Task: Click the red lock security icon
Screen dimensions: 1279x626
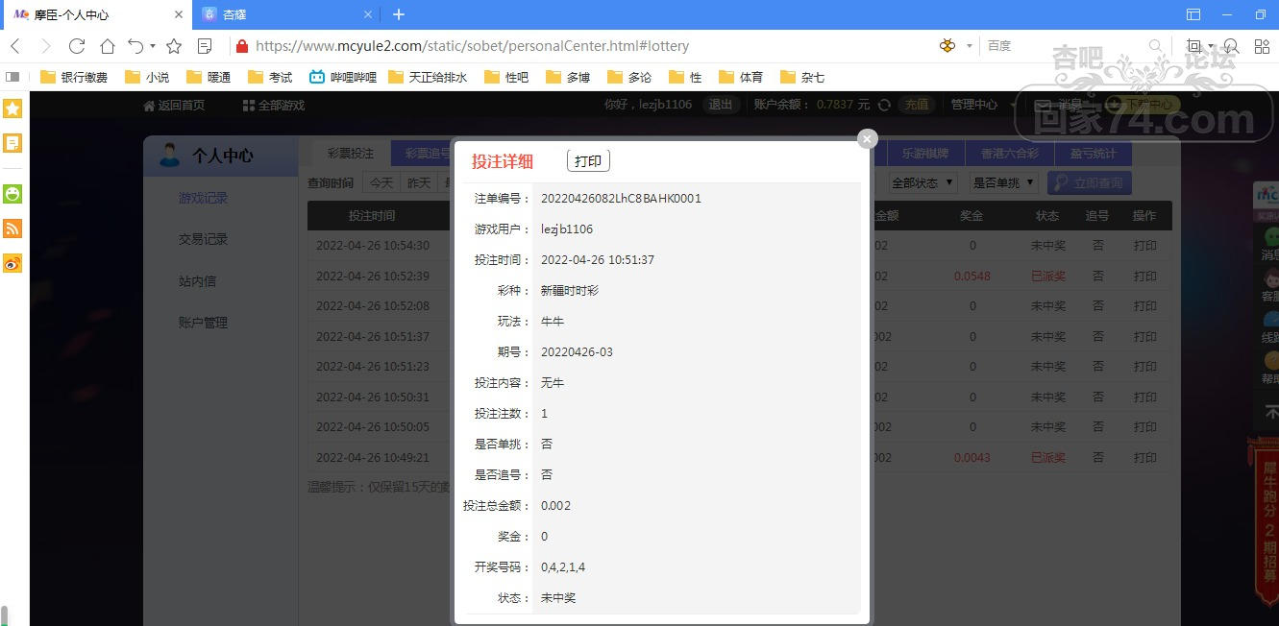Action: pos(242,46)
